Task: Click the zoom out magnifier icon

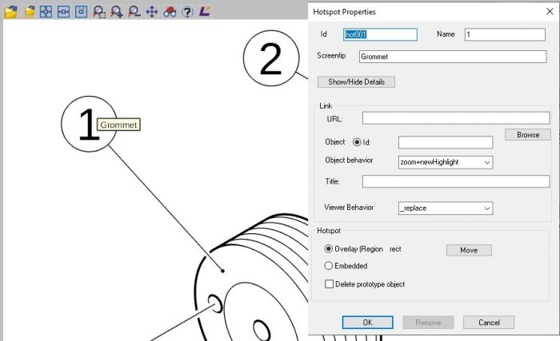Action: pyautogui.click(x=134, y=12)
